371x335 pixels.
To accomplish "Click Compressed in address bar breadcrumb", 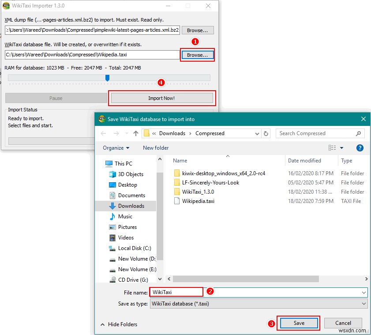I will tap(210, 133).
